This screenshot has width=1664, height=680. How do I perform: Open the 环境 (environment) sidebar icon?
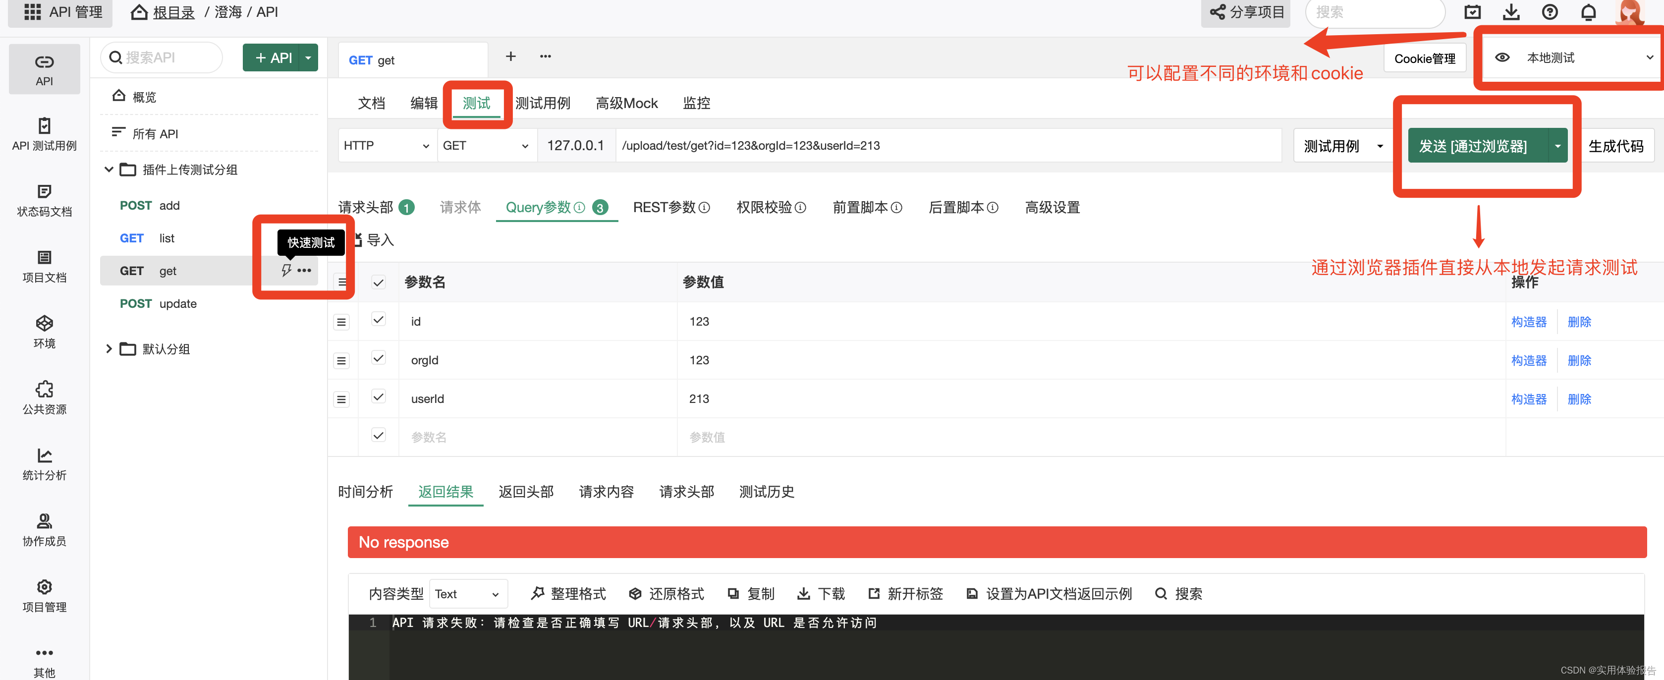44,323
